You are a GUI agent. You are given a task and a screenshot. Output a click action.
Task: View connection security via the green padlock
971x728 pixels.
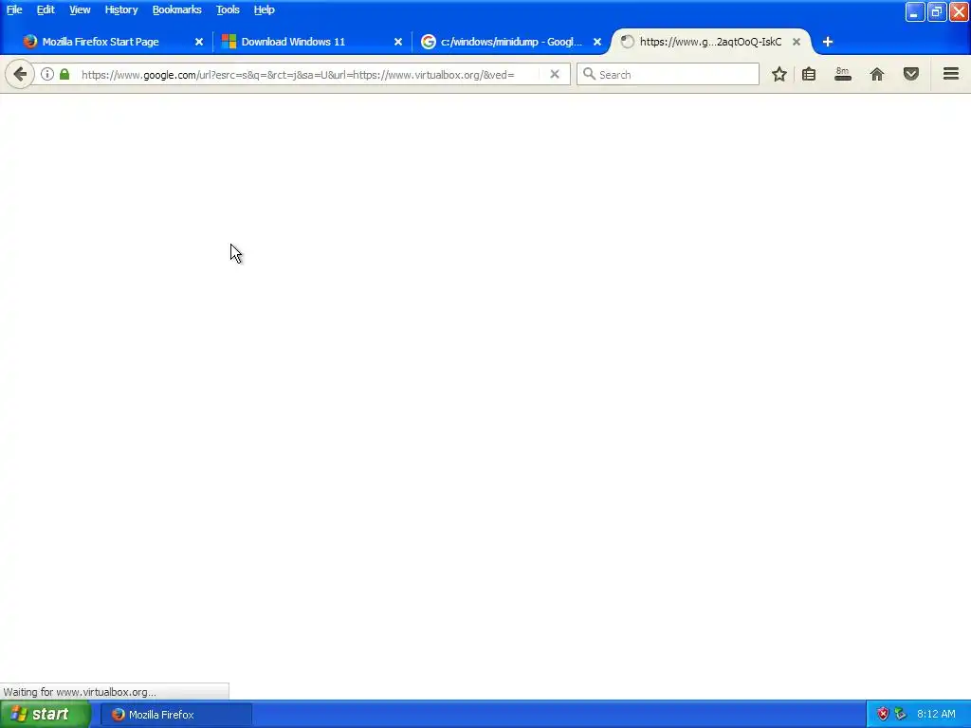64,74
